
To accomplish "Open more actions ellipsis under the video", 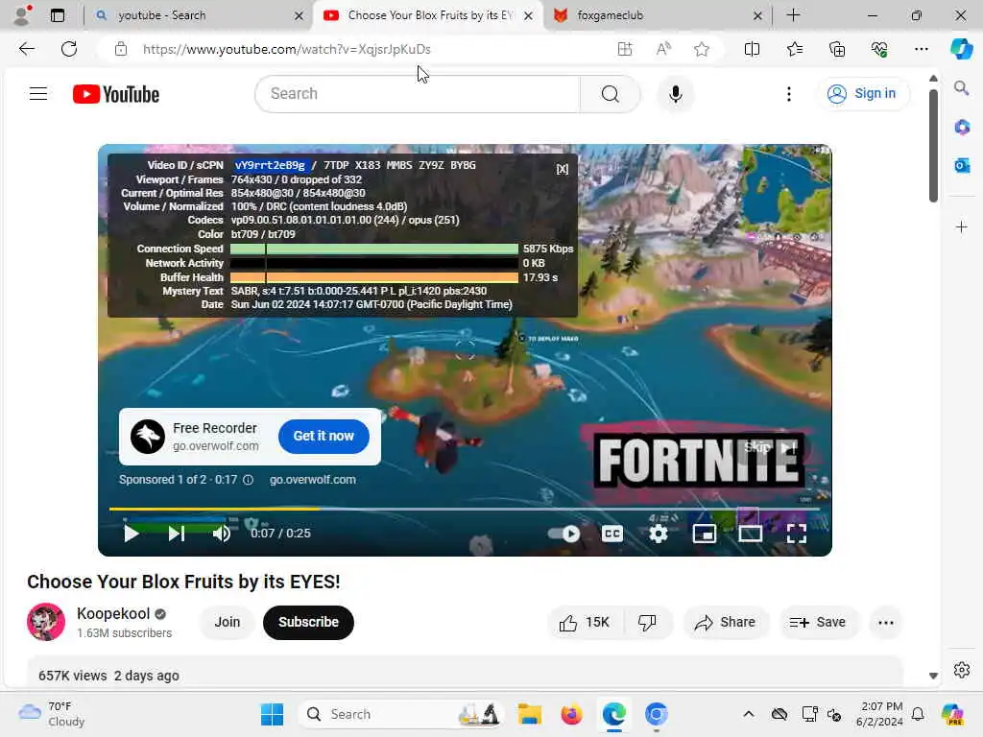I will 886,622.
